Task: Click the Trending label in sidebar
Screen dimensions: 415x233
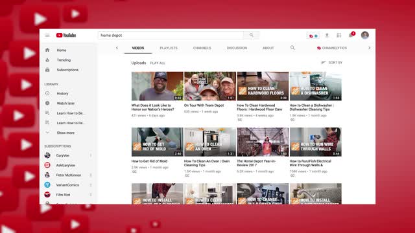Action: click(x=64, y=60)
